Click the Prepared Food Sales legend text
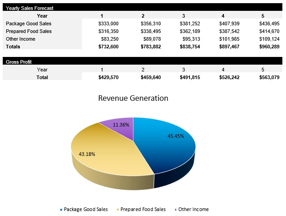This screenshot has height=216, width=286. click(144, 210)
